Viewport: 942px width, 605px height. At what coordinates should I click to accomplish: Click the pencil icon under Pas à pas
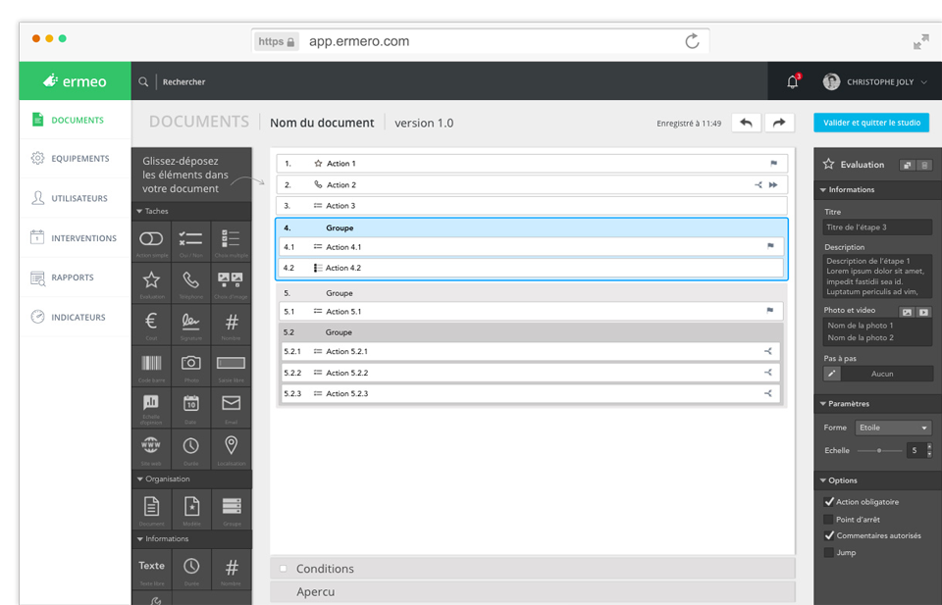pyautogui.click(x=832, y=374)
